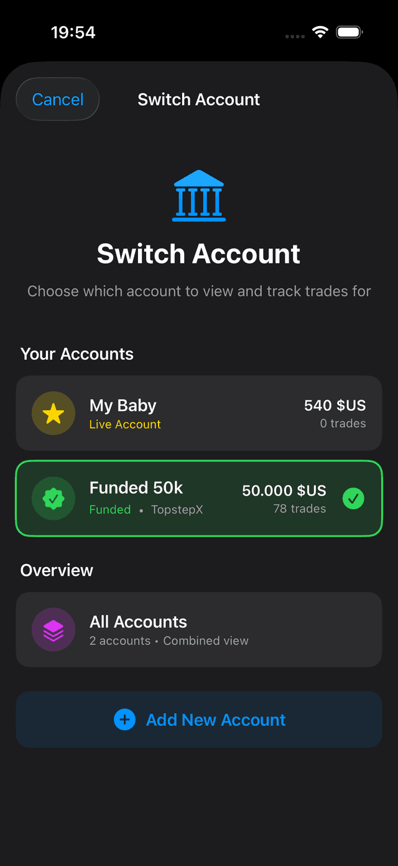This screenshot has height=866, width=398.
Task: Tap the 19:54 clock display
Action: pos(73,32)
